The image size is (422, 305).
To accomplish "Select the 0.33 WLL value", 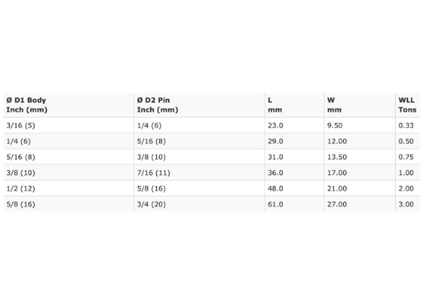I will tap(406, 125).
